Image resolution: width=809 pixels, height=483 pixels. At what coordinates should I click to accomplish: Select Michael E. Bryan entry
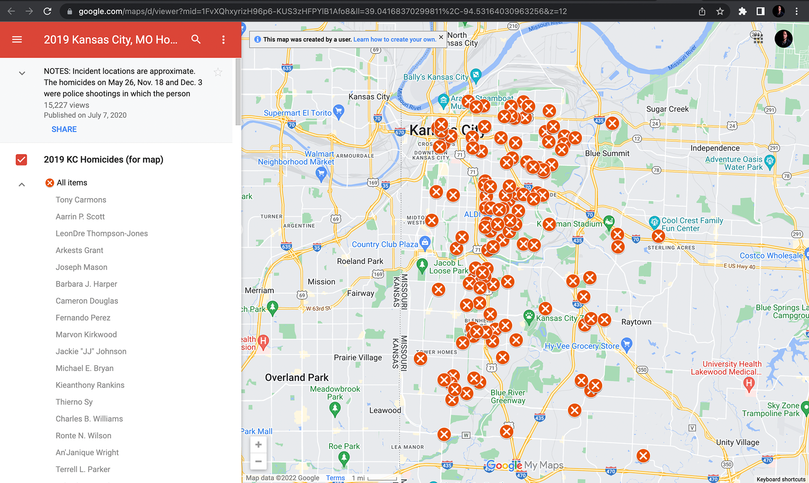(x=84, y=368)
